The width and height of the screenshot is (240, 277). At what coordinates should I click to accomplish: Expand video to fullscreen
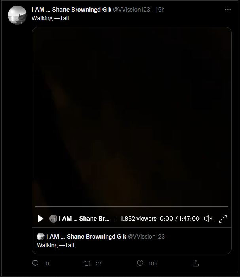point(223,219)
